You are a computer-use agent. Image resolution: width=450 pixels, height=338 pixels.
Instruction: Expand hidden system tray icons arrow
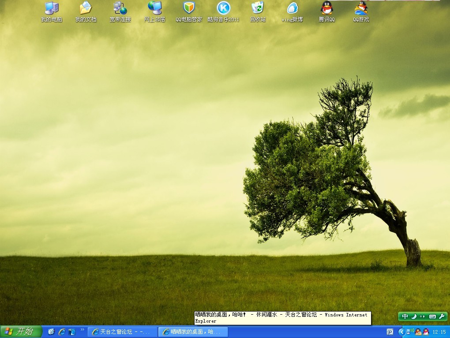pos(401,332)
